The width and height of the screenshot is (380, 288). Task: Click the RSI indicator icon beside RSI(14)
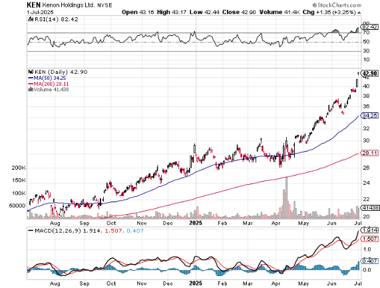point(31,19)
